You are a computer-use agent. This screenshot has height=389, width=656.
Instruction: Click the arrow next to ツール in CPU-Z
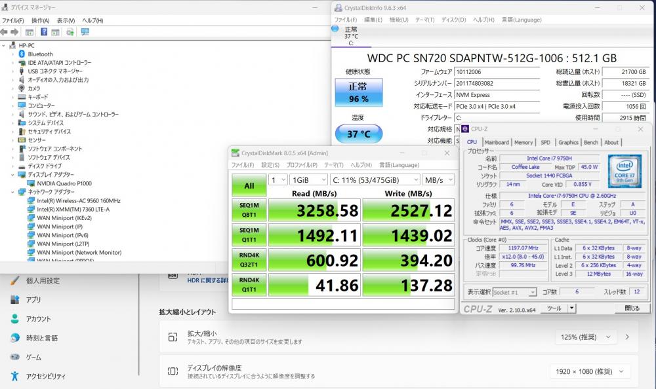coord(571,308)
